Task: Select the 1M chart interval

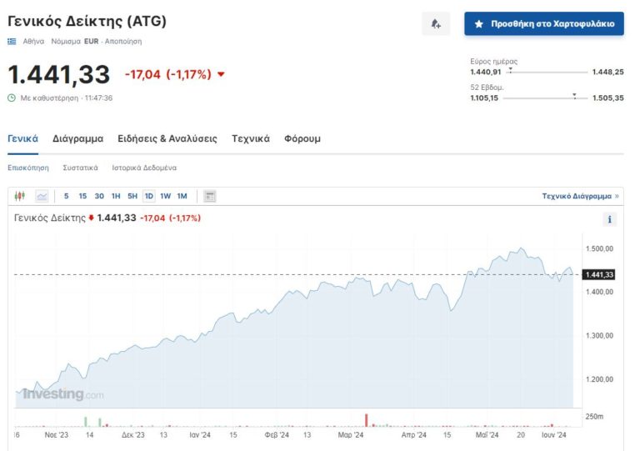Action: point(182,196)
